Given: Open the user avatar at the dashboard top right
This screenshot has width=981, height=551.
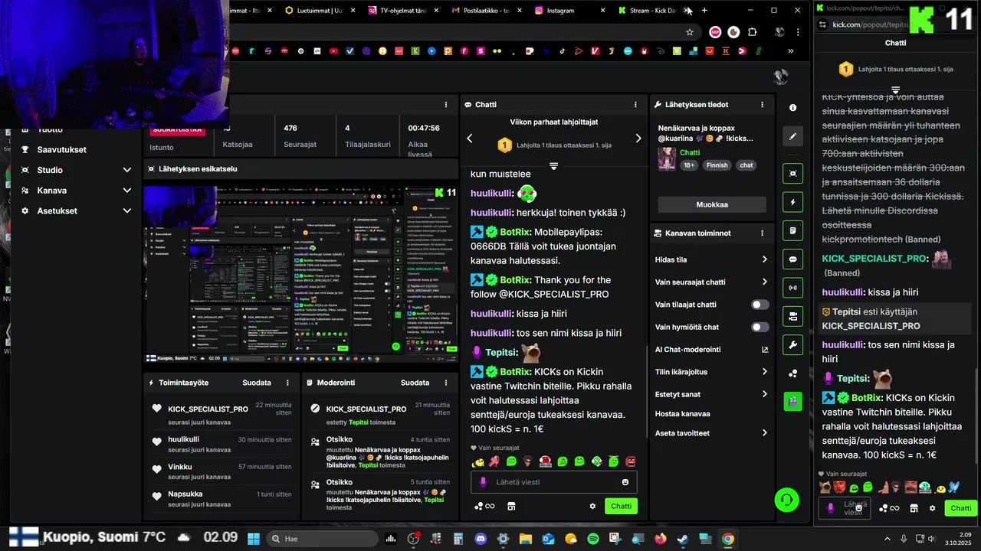Looking at the screenshot, I should 781,77.
